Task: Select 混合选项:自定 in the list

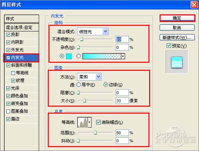Action: tap(22, 27)
